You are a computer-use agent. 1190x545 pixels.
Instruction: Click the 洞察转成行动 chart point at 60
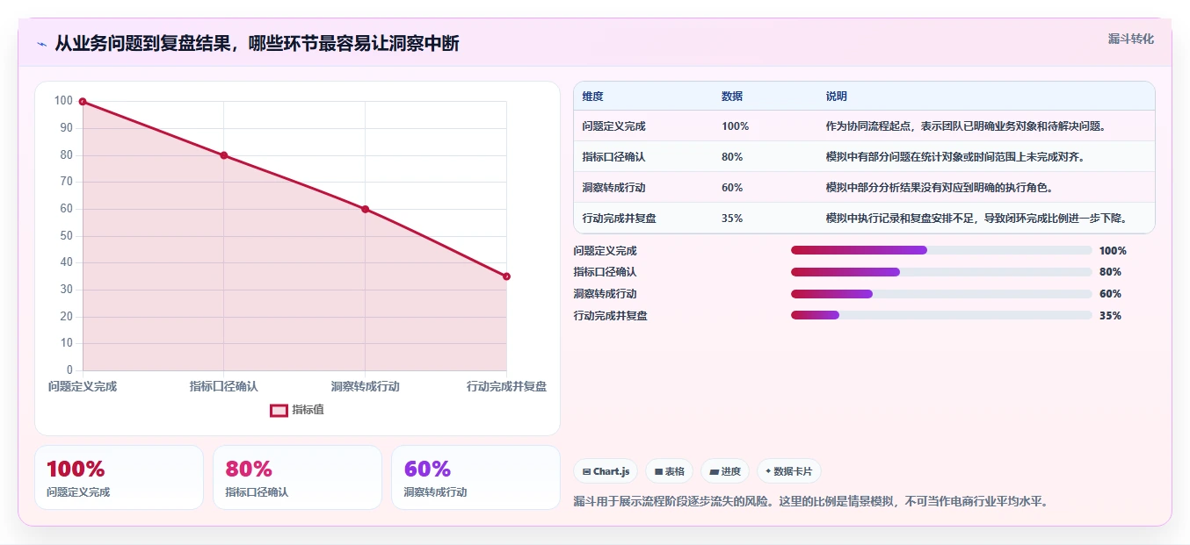[x=365, y=209]
